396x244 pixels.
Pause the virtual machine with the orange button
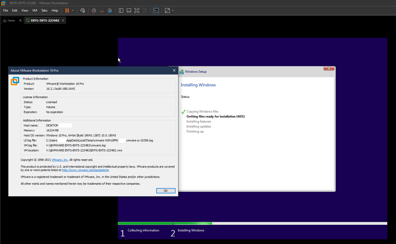click(67, 10)
